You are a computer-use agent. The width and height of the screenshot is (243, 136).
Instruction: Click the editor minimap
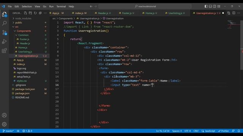(234, 25)
